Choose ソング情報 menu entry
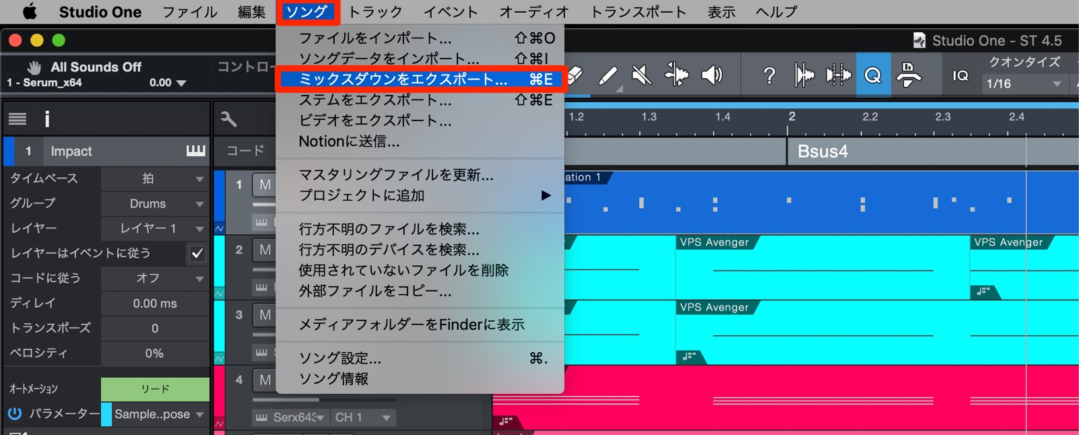The image size is (1079, 435). pos(420,379)
